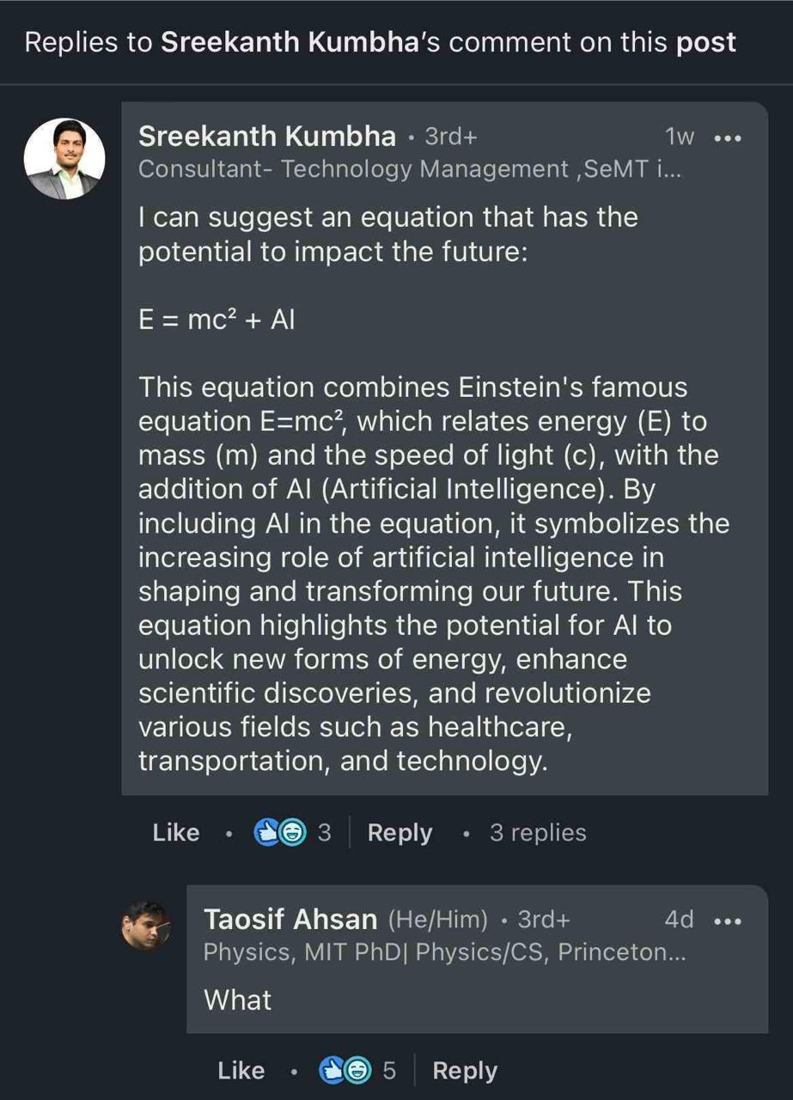Tap Taosif Ahsan's name in the reply

coord(290,920)
